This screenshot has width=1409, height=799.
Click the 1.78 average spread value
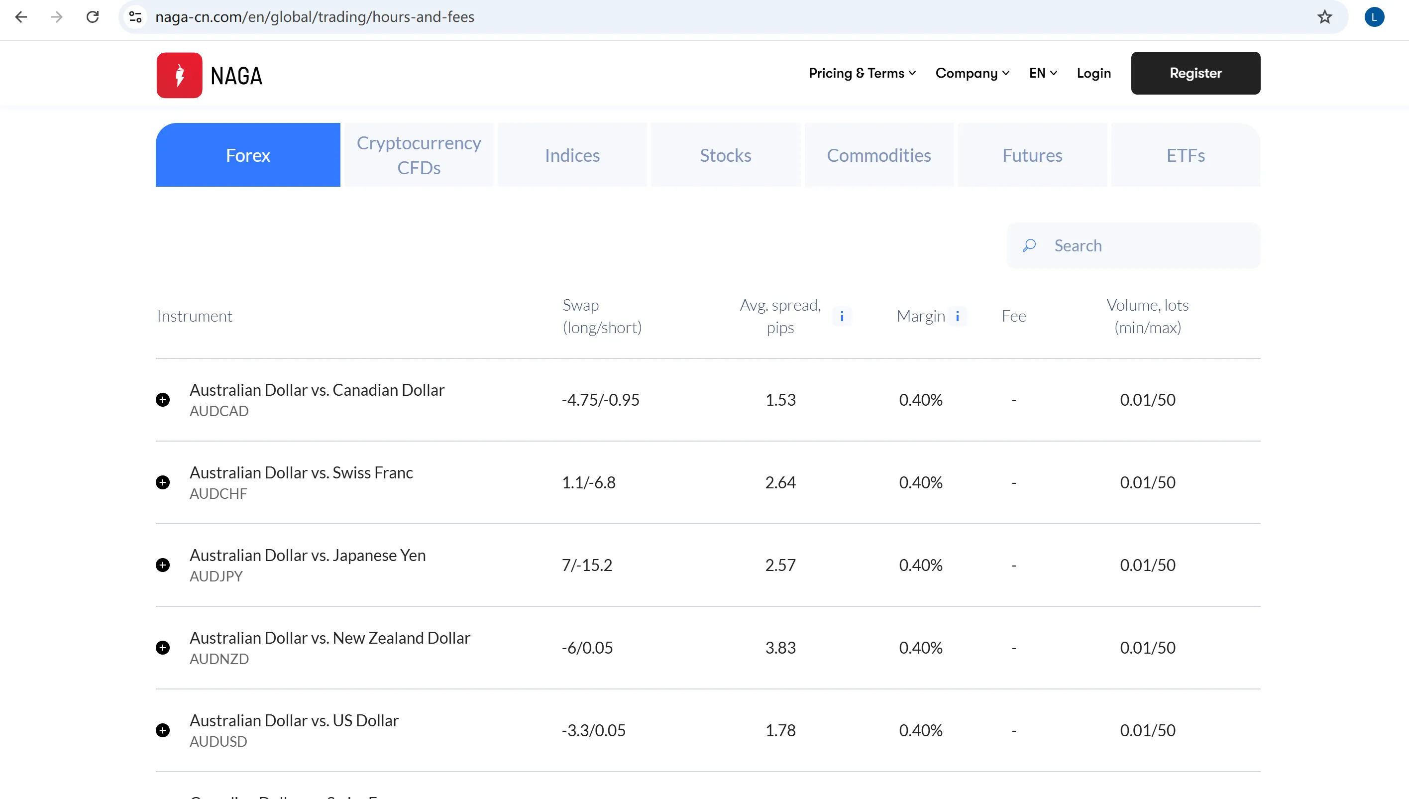point(780,730)
